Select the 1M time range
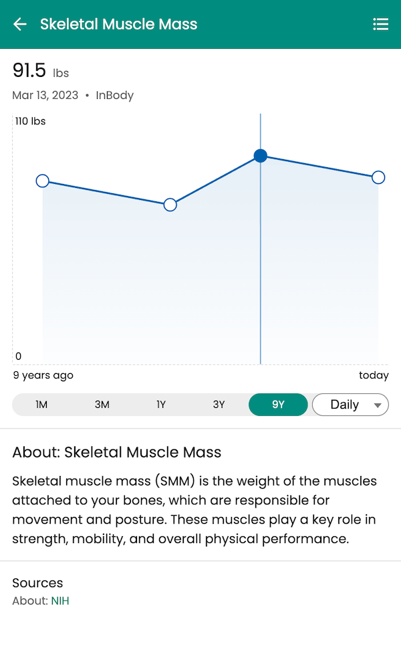 [42, 405]
